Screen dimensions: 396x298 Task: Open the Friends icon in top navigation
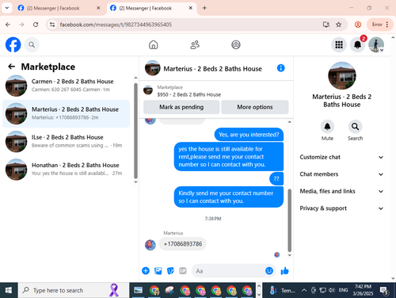click(195, 44)
